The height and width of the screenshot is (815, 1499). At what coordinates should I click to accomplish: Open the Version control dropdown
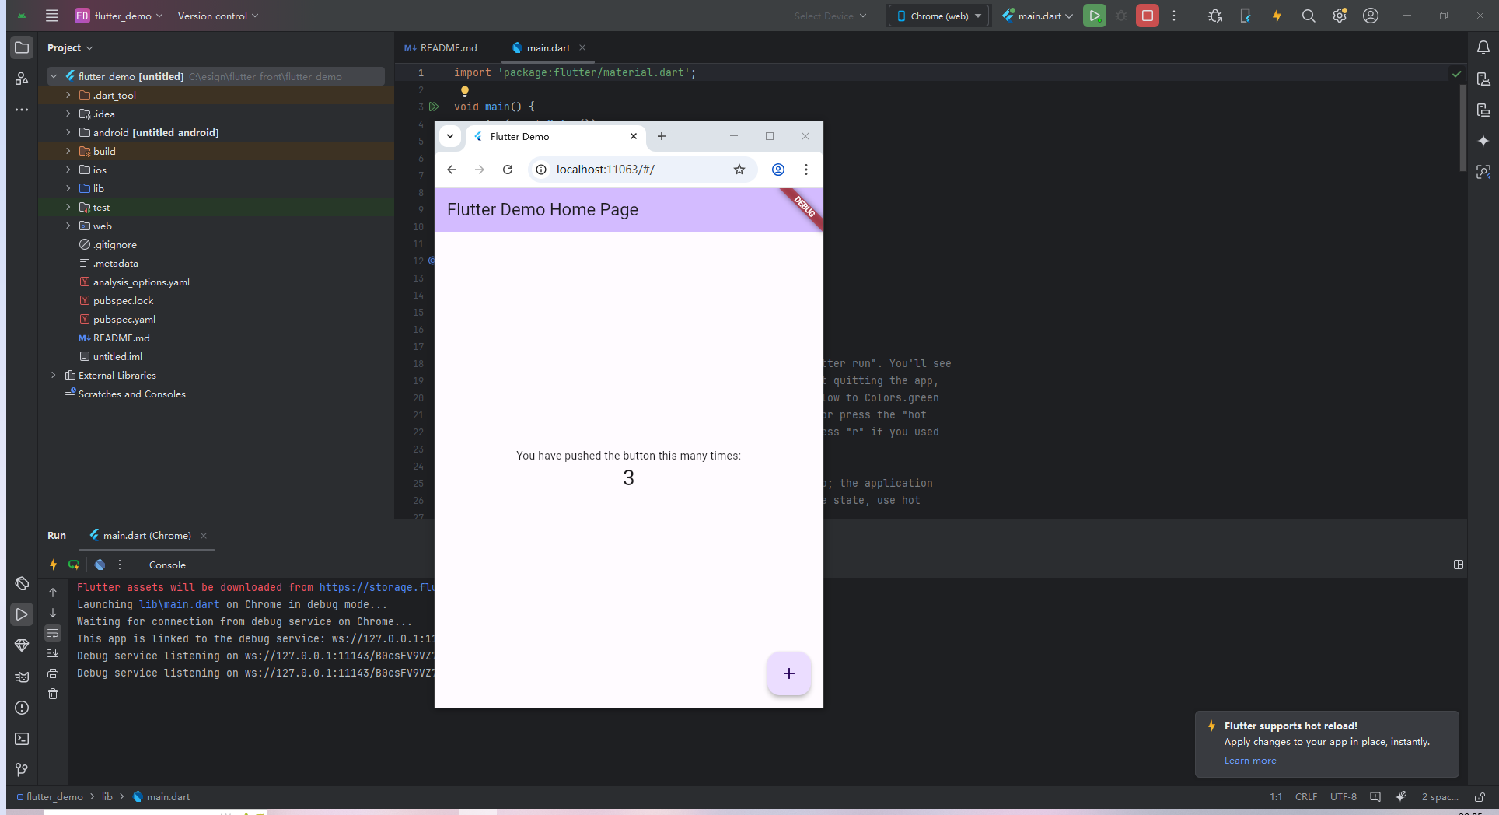tap(218, 16)
